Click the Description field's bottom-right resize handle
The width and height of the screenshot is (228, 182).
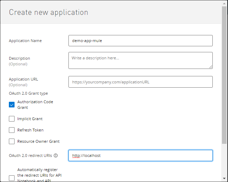(x=211, y=67)
